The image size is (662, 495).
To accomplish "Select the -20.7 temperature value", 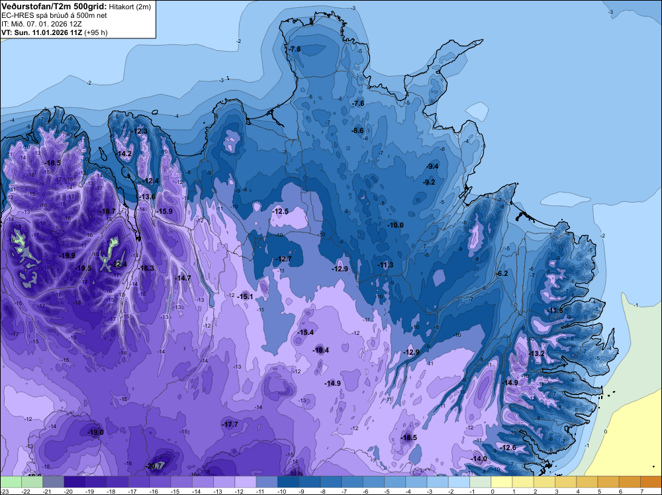I will [154, 467].
